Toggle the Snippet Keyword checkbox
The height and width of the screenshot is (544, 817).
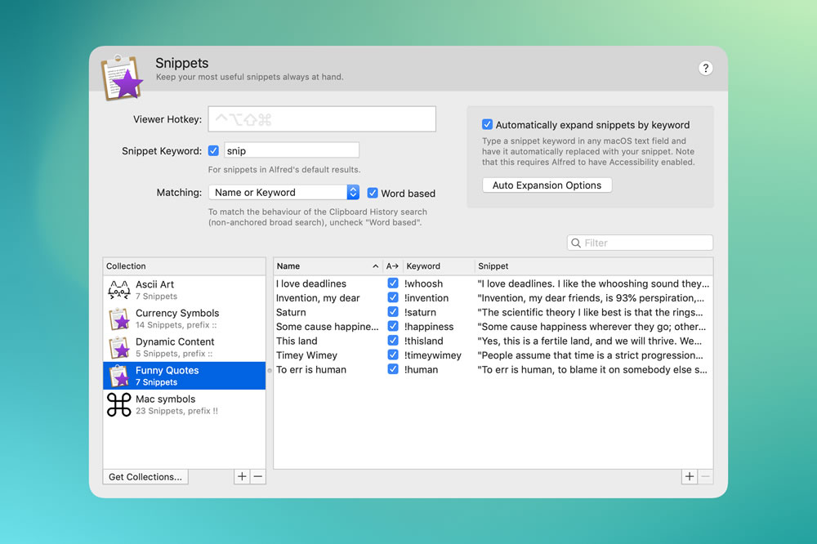(x=213, y=150)
